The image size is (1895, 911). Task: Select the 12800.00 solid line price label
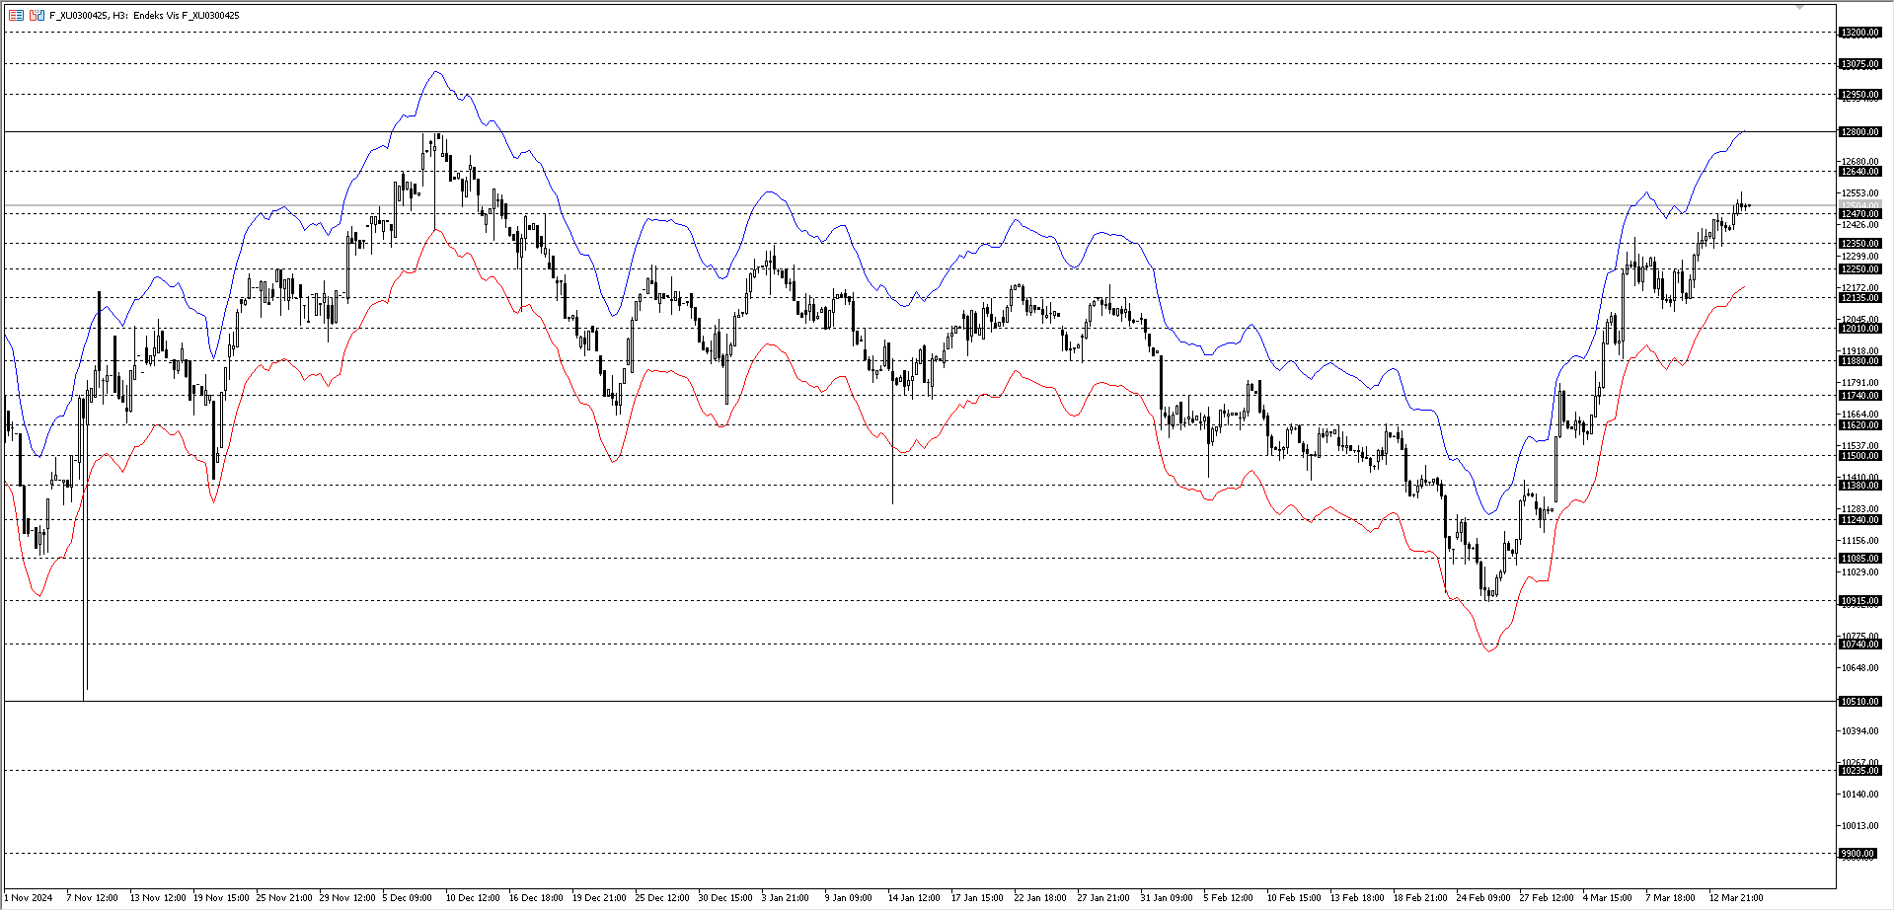1859,132
